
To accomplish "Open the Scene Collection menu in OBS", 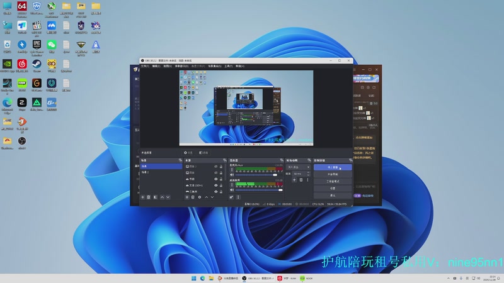I will pyautogui.click(x=215, y=66).
